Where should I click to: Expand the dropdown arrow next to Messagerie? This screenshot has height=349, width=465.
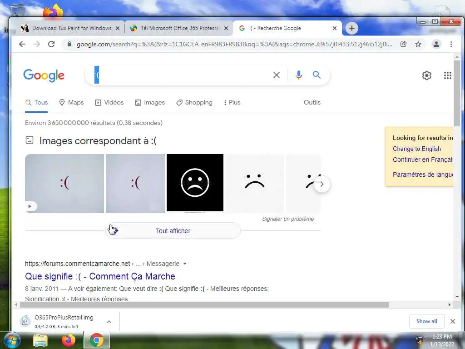click(x=185, y=264)
